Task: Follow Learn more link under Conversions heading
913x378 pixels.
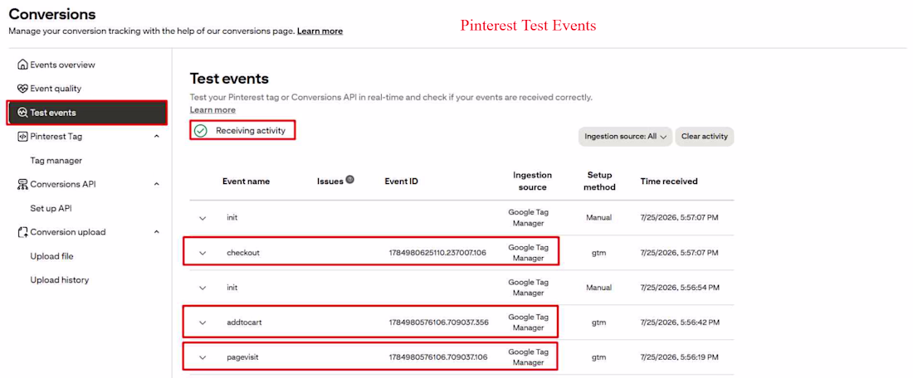Action: [x=320, y=31]
